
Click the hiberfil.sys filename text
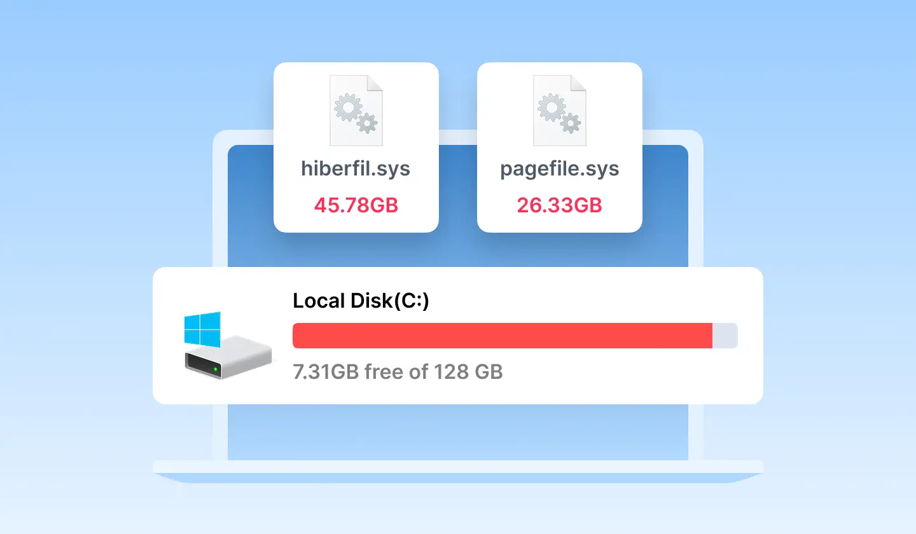pos(356,168)
